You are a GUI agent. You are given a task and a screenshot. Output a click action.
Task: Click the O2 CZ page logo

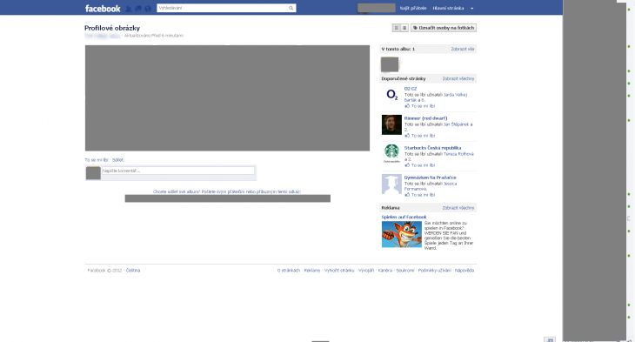391,95
